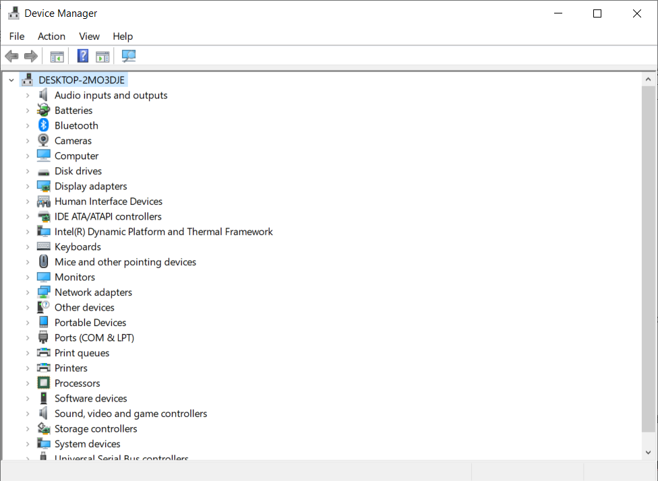Select the Disk drives label
Image resolution: width=658 pixels, height=481 pixels.
point(78,171)
